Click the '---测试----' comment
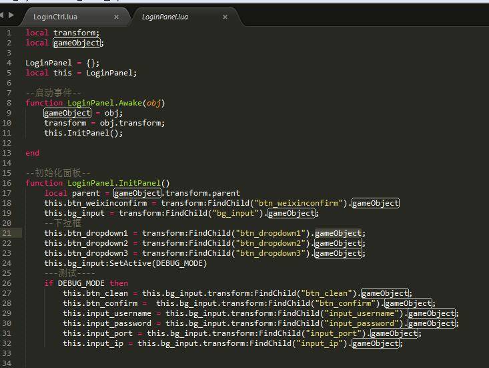The height and width of the screenshot is (368, 489). pyautogui.click(x=69, y=273)
